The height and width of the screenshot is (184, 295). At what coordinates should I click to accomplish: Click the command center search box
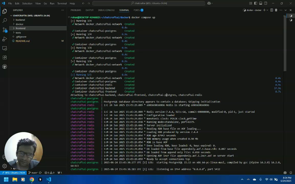pos(149,3)
